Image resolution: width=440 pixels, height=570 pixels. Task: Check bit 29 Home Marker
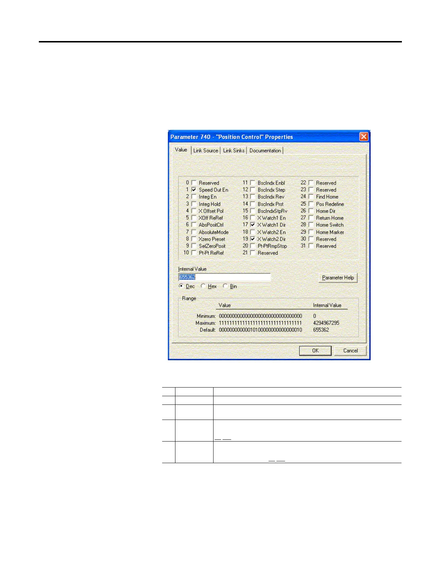311,232
